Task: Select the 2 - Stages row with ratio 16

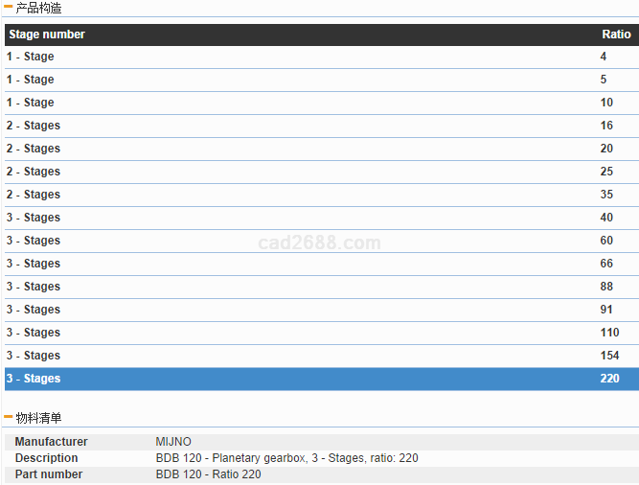Action: [34, 126]
